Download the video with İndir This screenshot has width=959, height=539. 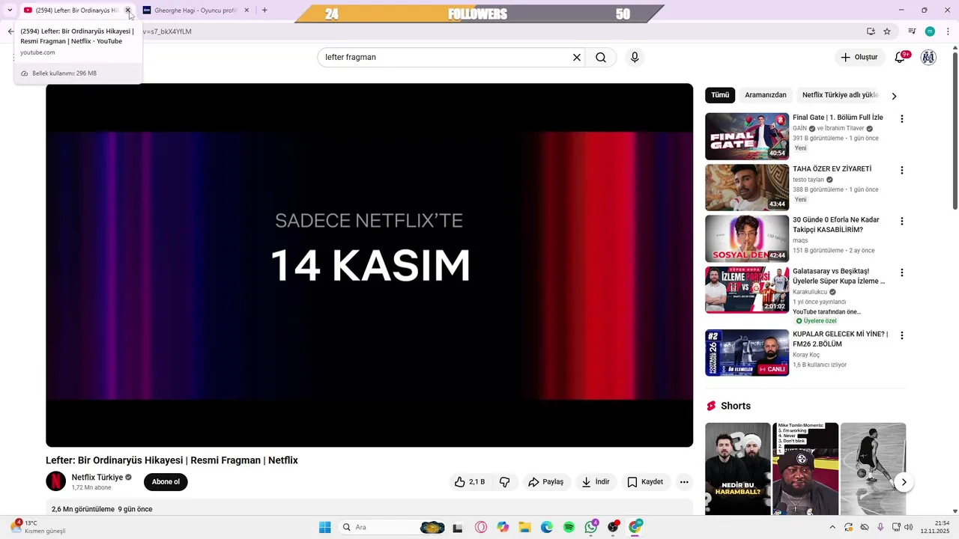[596, 482]
